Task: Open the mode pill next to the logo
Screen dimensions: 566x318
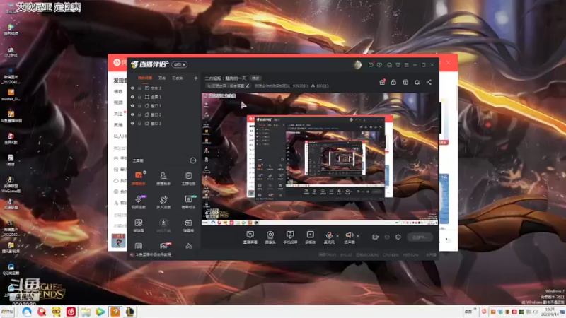Action: pos(180,64)
